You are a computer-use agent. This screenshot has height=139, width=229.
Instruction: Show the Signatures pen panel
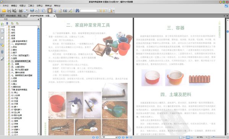point(2,59)
